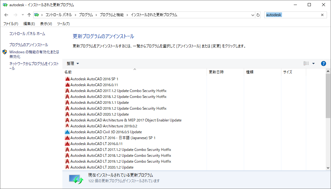Expand the view options dropdown arrow
The height and width of the screenshot is (189, 331).
pyautogui.click(x=314, y=64)
